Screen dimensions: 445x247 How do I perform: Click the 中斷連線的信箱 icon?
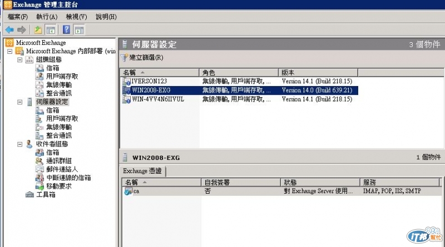click(39, 178)
